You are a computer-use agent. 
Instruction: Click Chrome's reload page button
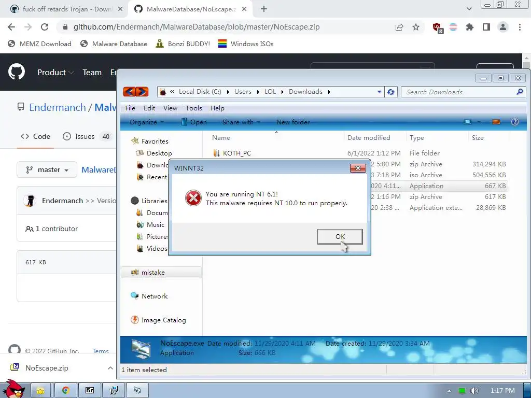click(x=45, y=27)
